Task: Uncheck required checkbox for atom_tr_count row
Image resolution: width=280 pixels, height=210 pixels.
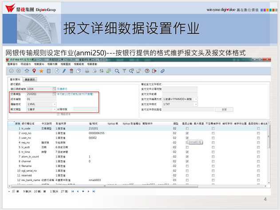Action: [x=187, y=157]
